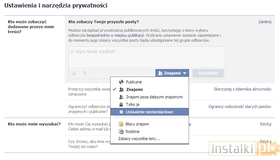The width and height of the screenshot is (280, 160).
Task: Click the icon beside Znajomi poza dalszymi znajomymi
Action: [121, 97]
